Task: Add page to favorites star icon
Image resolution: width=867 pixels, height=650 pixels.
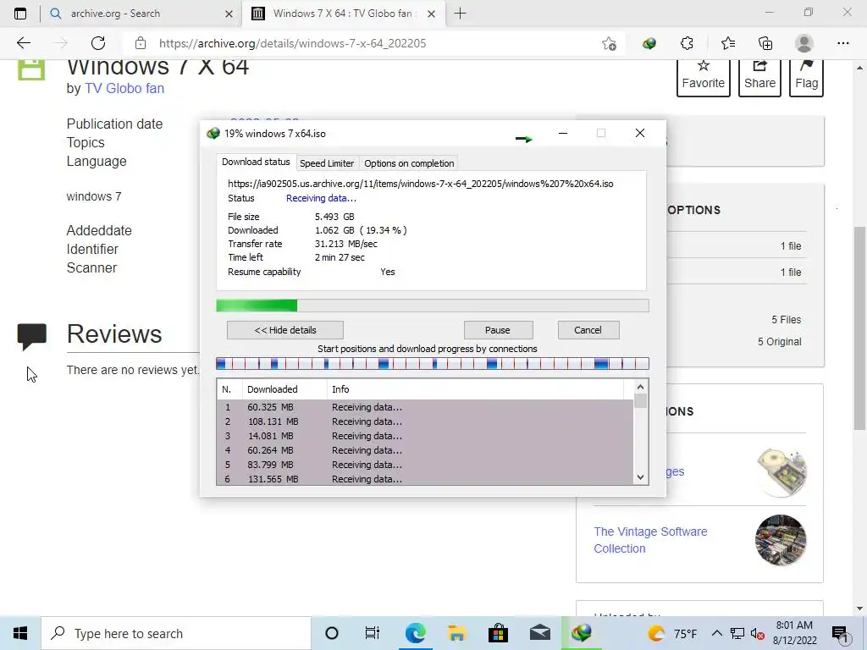Action: (609, 43)
